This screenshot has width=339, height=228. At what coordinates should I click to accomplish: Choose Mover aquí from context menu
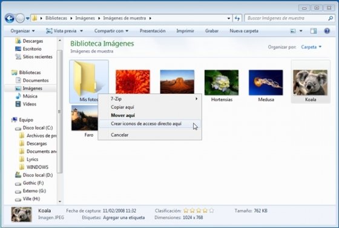click(x=150, y=115)
